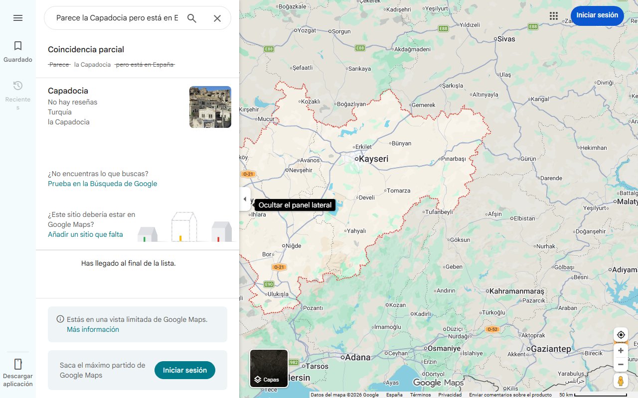Zoom in using the plus control
This screenshot has height=398, width=638.
[x=621, y=350]
